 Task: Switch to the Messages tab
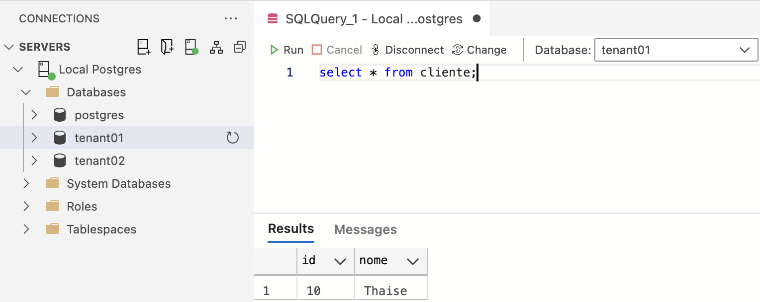(365, 229)
